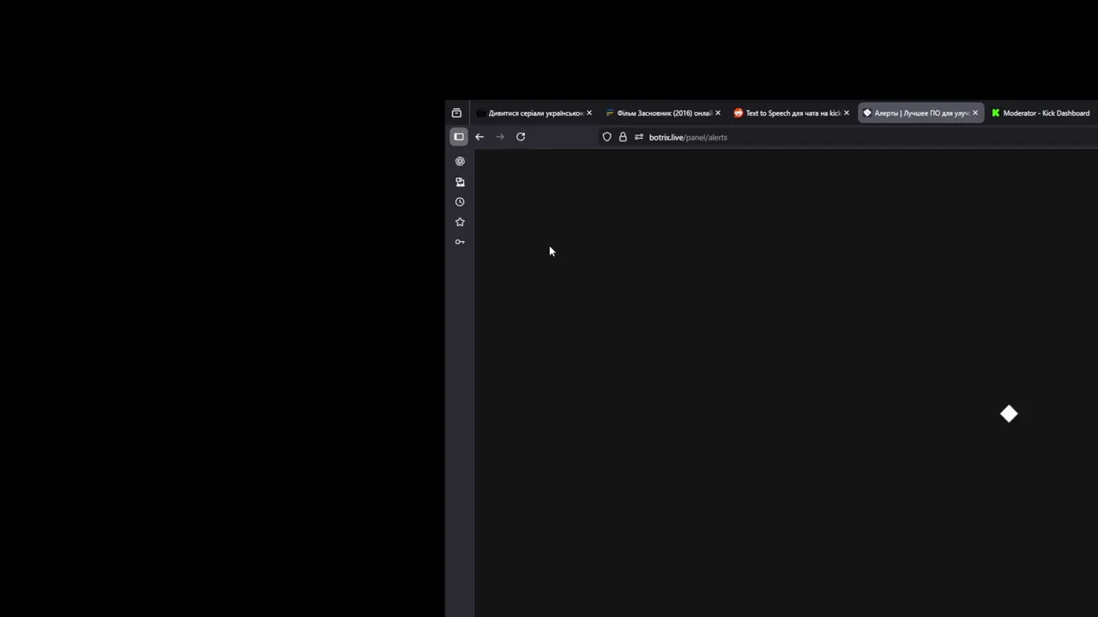Show synced tabs in the sidebar
Image resolution: width=1098 pixels, height=617 pixels.
(460, 182)
